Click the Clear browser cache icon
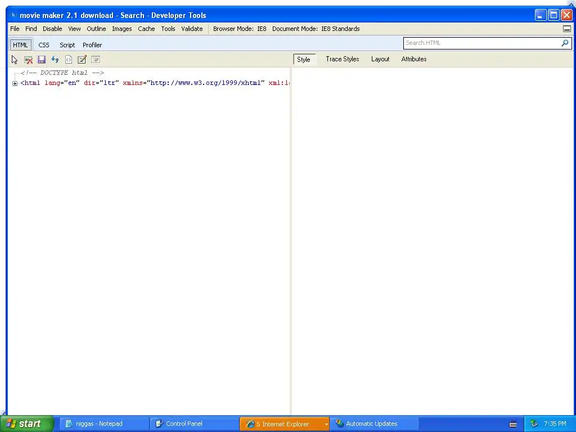 click(x=28, y=60)
